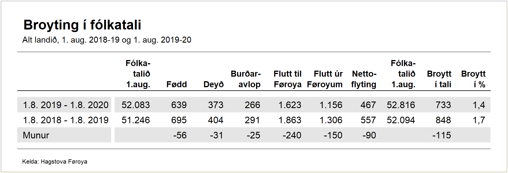Select the row label "1.8. 2018 - 1.8. 2019"
This screenshot has height=173, width=508.
pyautogui.click(x=66, y=120)
